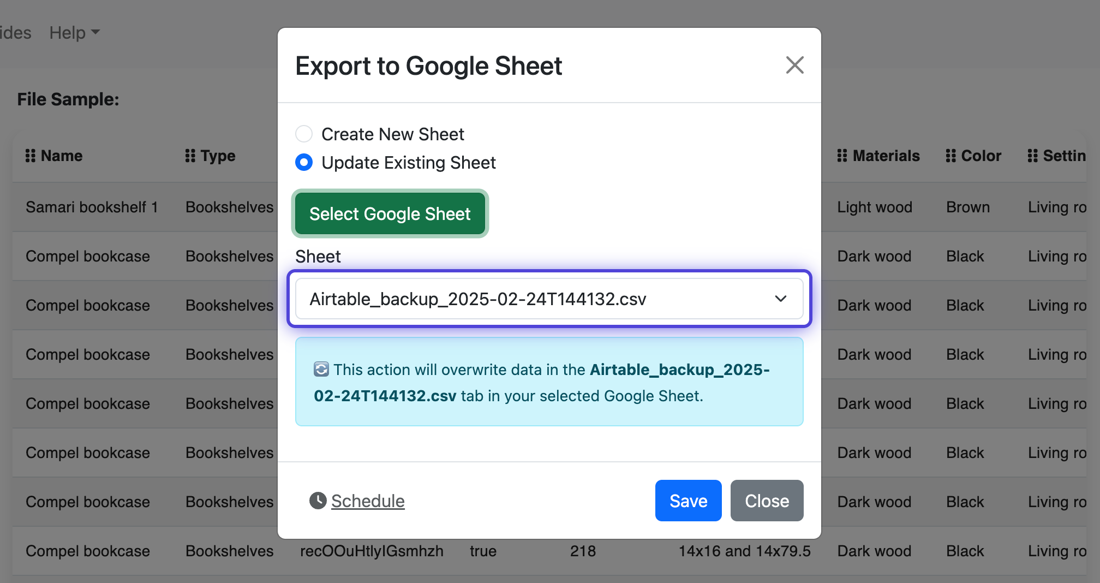Click the 14x16 and 14x79.5 cell
Screen dimensions: 1100x583
coord(744,551)
